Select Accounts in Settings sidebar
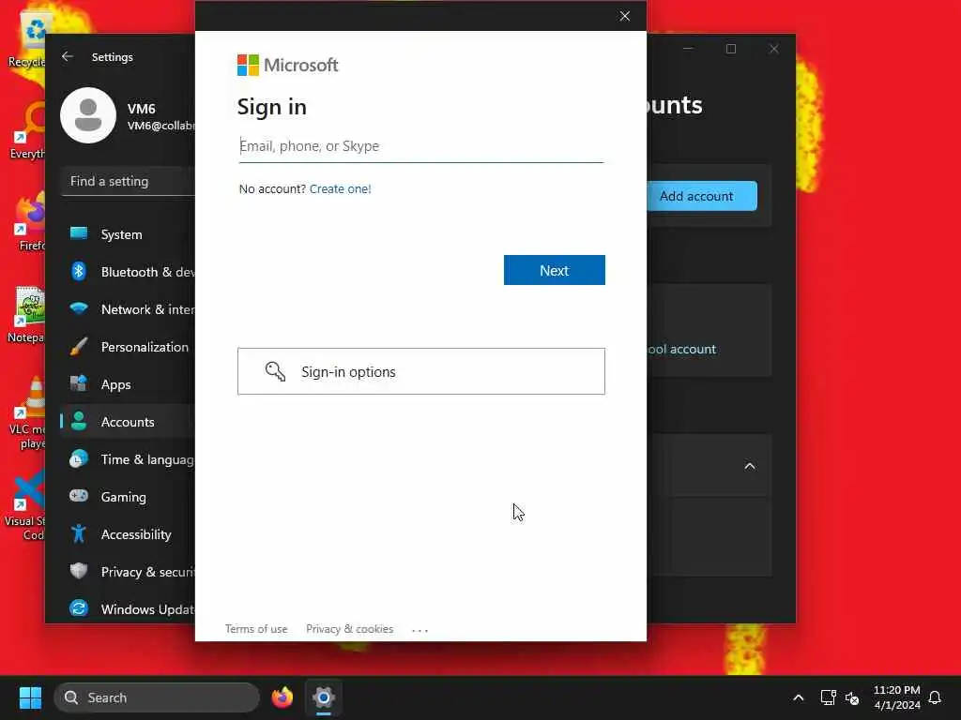 pos(128,422)
